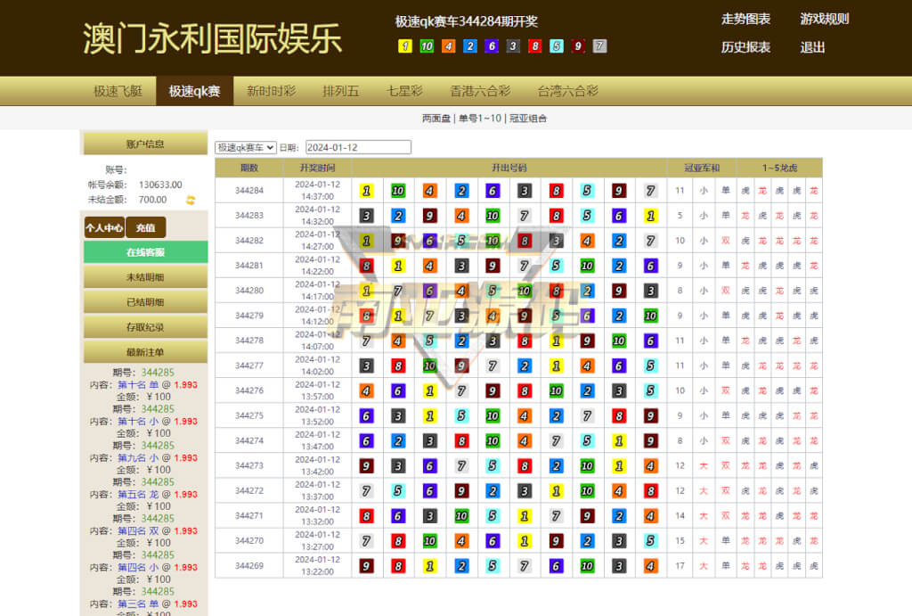The image size is (912, 616).
Task: Select the number 10 ball in row 344284
Action: [398, 191]
